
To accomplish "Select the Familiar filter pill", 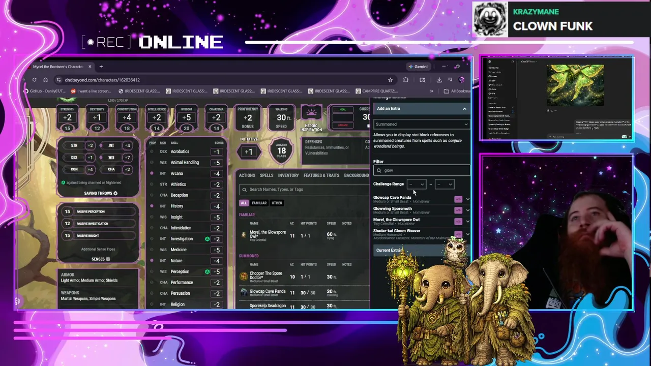I will pos(259,203).
